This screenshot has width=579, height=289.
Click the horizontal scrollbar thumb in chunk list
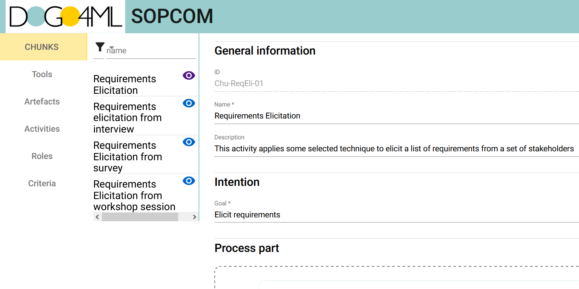coord(140,217)
